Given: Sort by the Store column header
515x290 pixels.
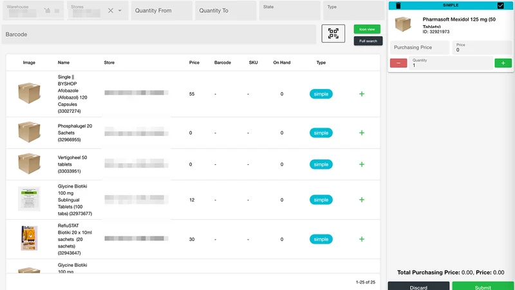Looking at the screenshot, I should [109, 63].
